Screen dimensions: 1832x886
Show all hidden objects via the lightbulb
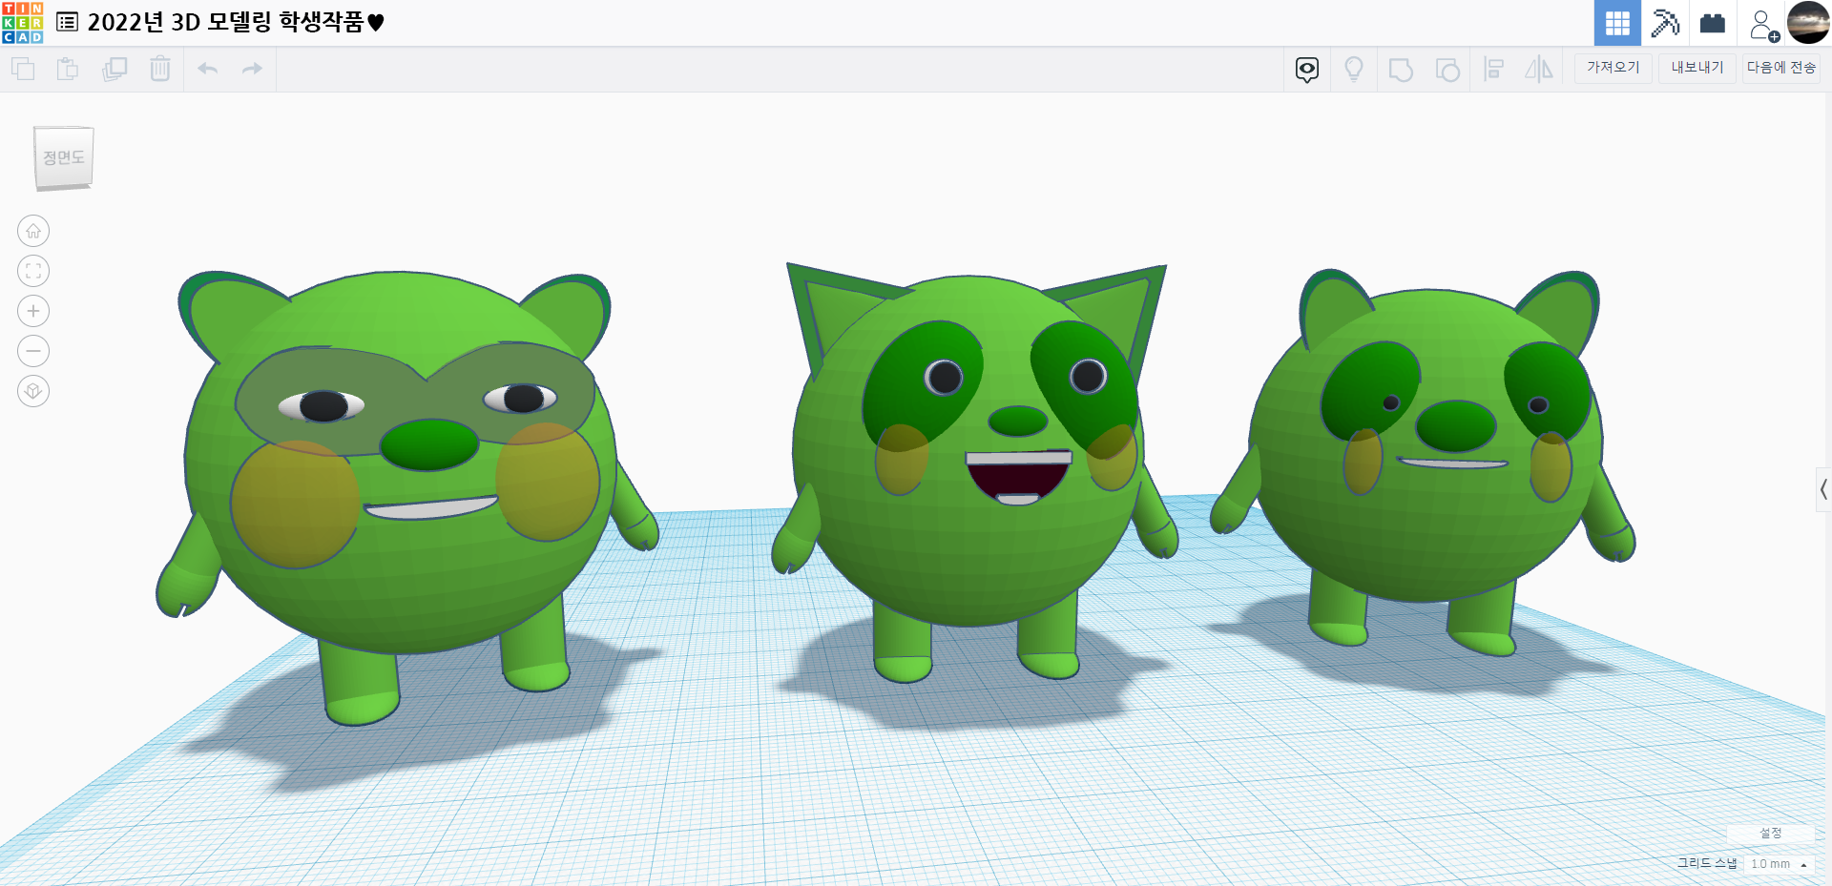pyautogui.click(x=1354, y=69)
